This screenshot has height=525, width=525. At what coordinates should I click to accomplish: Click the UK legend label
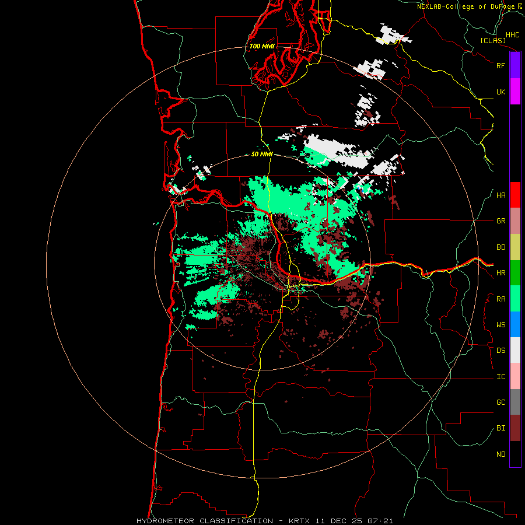[x=501, y=92]
